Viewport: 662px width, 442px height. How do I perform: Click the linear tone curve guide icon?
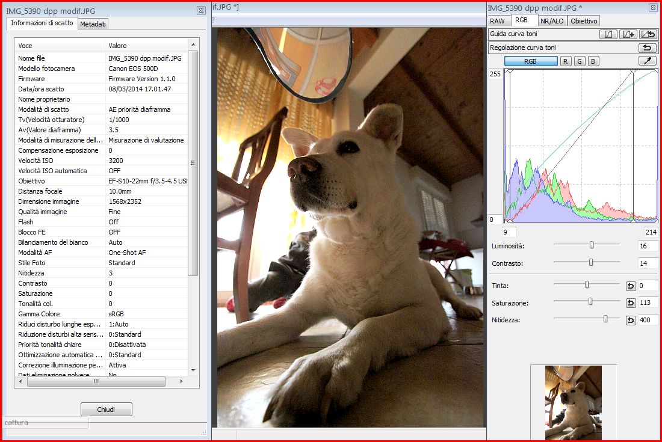(x=608, y=34)
